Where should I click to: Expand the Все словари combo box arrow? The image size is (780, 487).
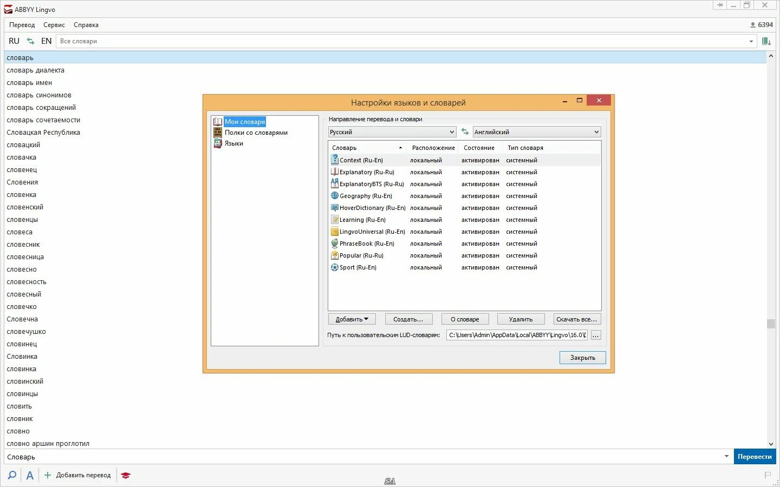pyautogui.click(x=751, y=41)
